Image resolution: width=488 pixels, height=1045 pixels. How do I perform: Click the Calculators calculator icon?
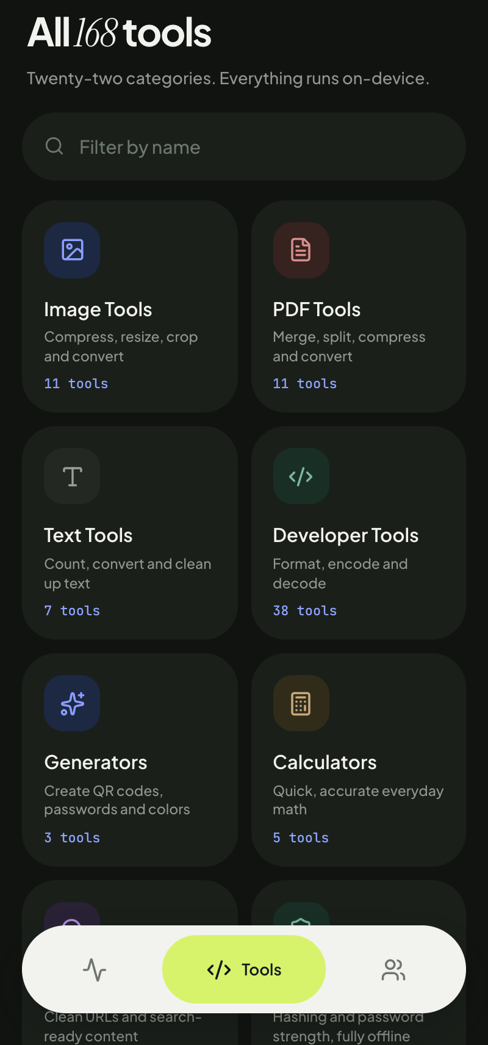click(x=301, y=703)
